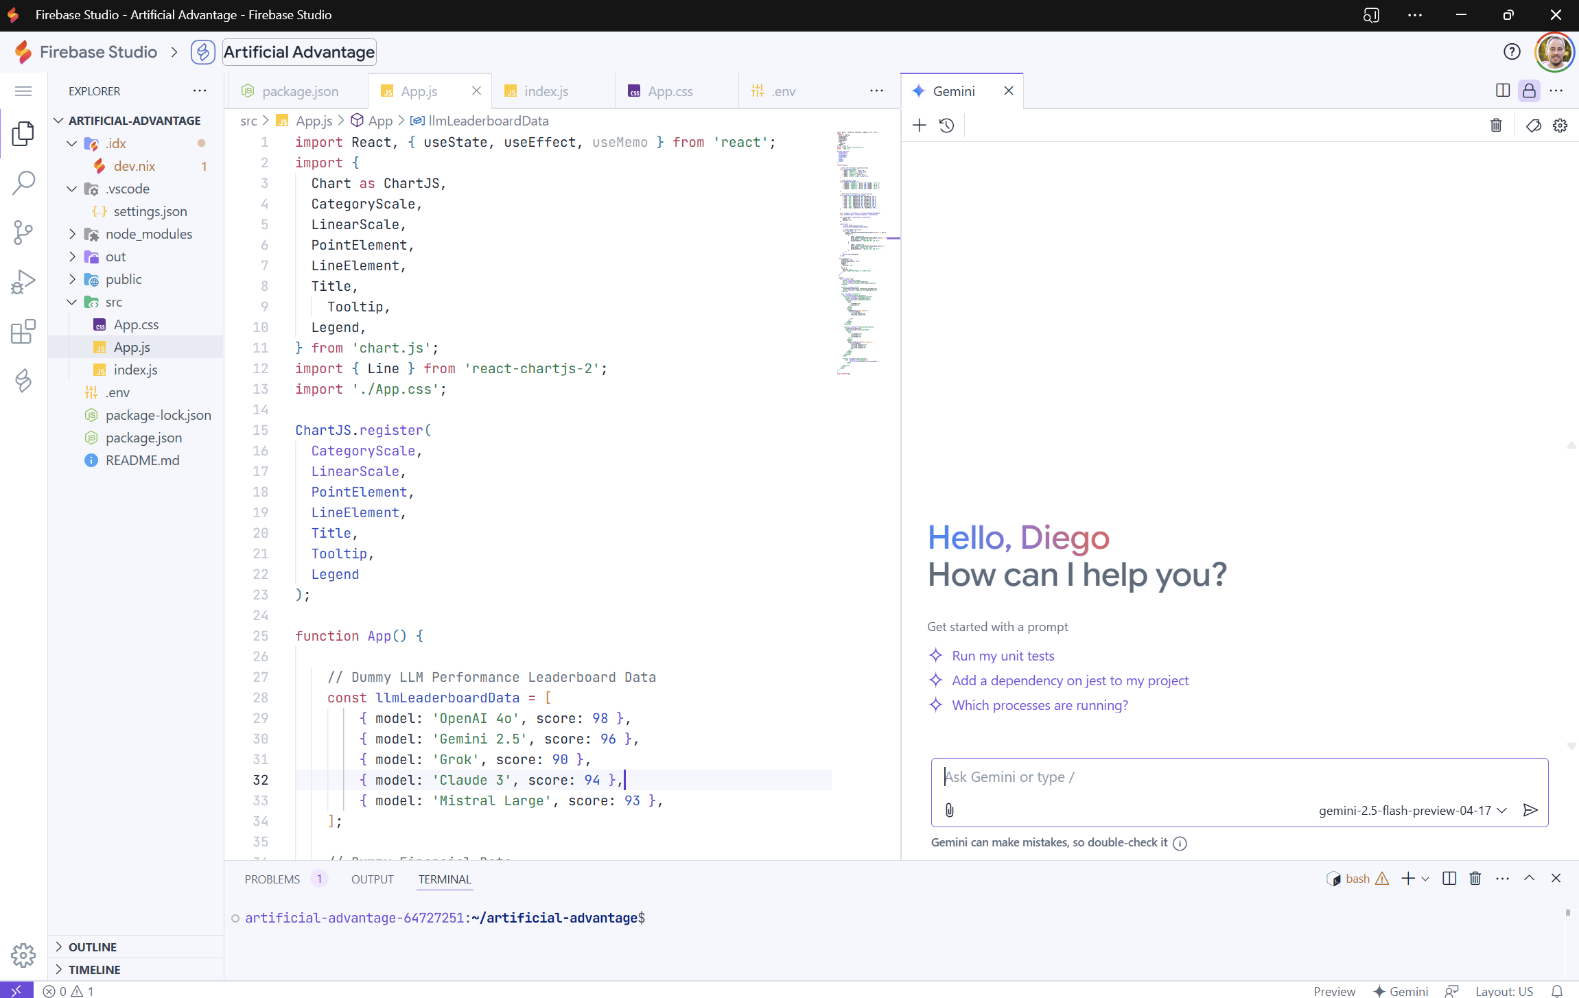Start a new Gemini chat

[x=919, y=126]
